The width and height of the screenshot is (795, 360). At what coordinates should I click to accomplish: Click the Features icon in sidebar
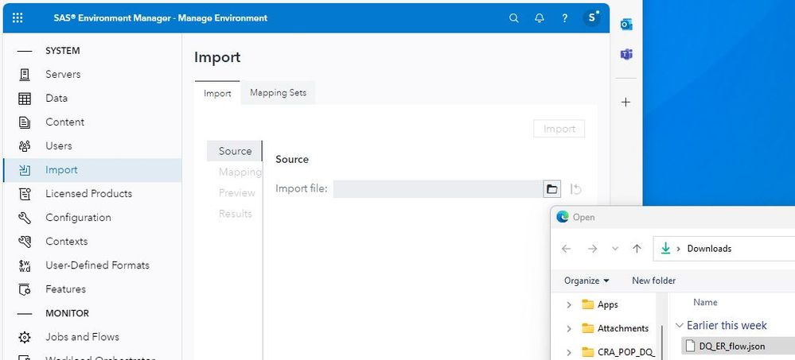(x=25, y=289)
